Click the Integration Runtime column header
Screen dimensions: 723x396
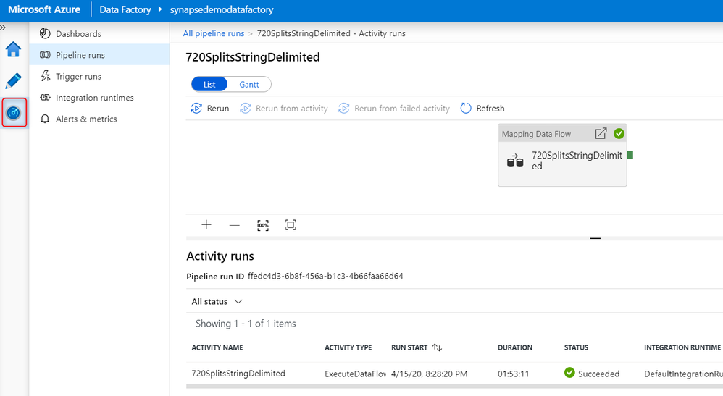(x=682, y=347)
